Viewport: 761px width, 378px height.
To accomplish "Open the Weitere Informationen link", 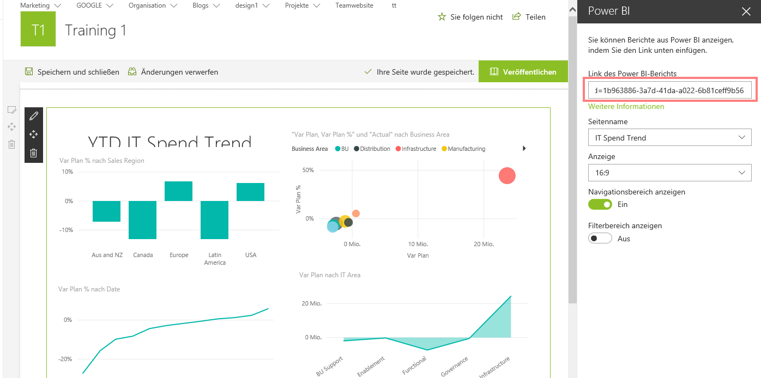I will 626,106.
